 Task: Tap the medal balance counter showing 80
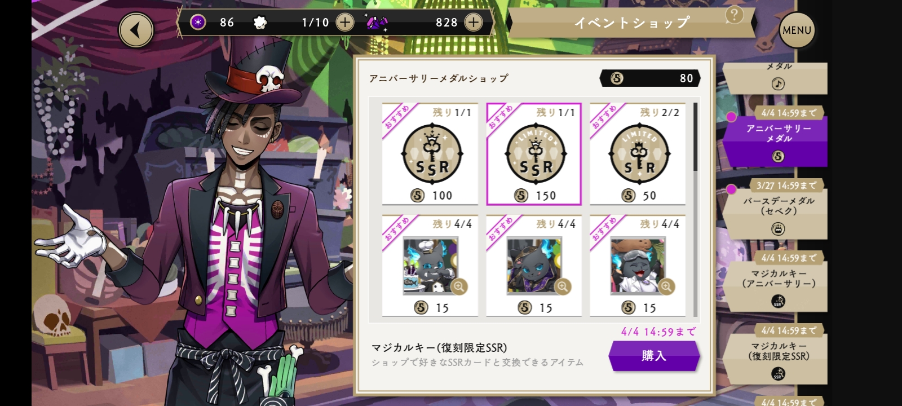point(650,78)
